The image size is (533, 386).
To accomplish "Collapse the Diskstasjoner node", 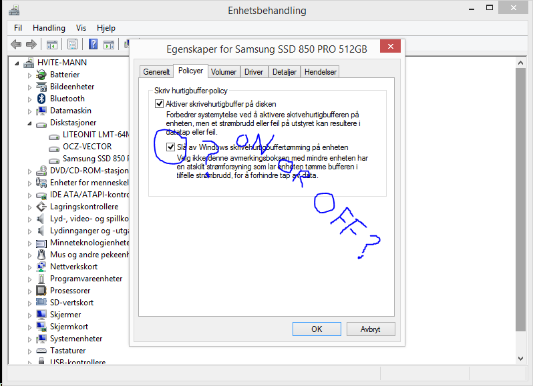I will coord(29,123).
